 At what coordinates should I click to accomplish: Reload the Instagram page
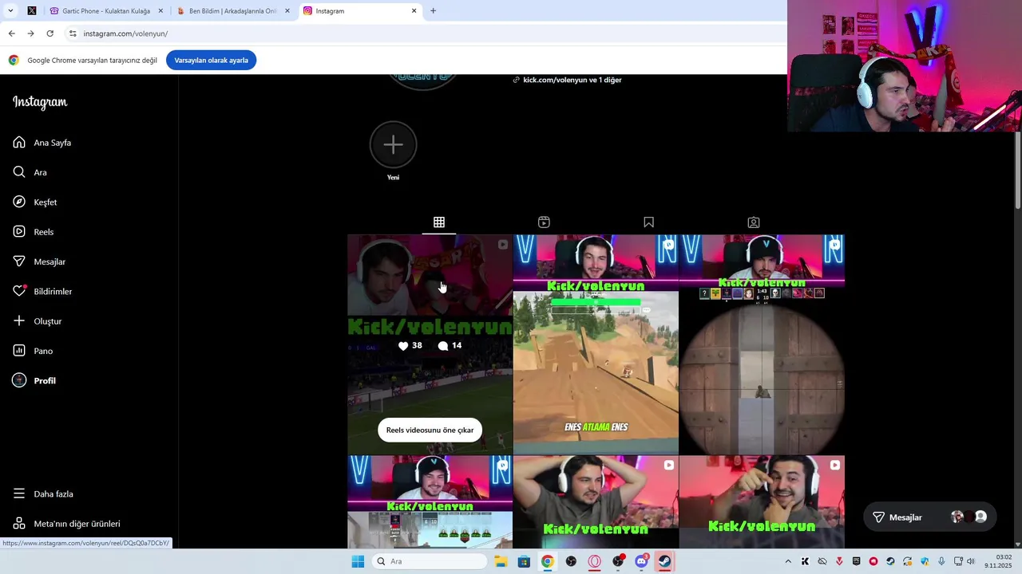50,33
